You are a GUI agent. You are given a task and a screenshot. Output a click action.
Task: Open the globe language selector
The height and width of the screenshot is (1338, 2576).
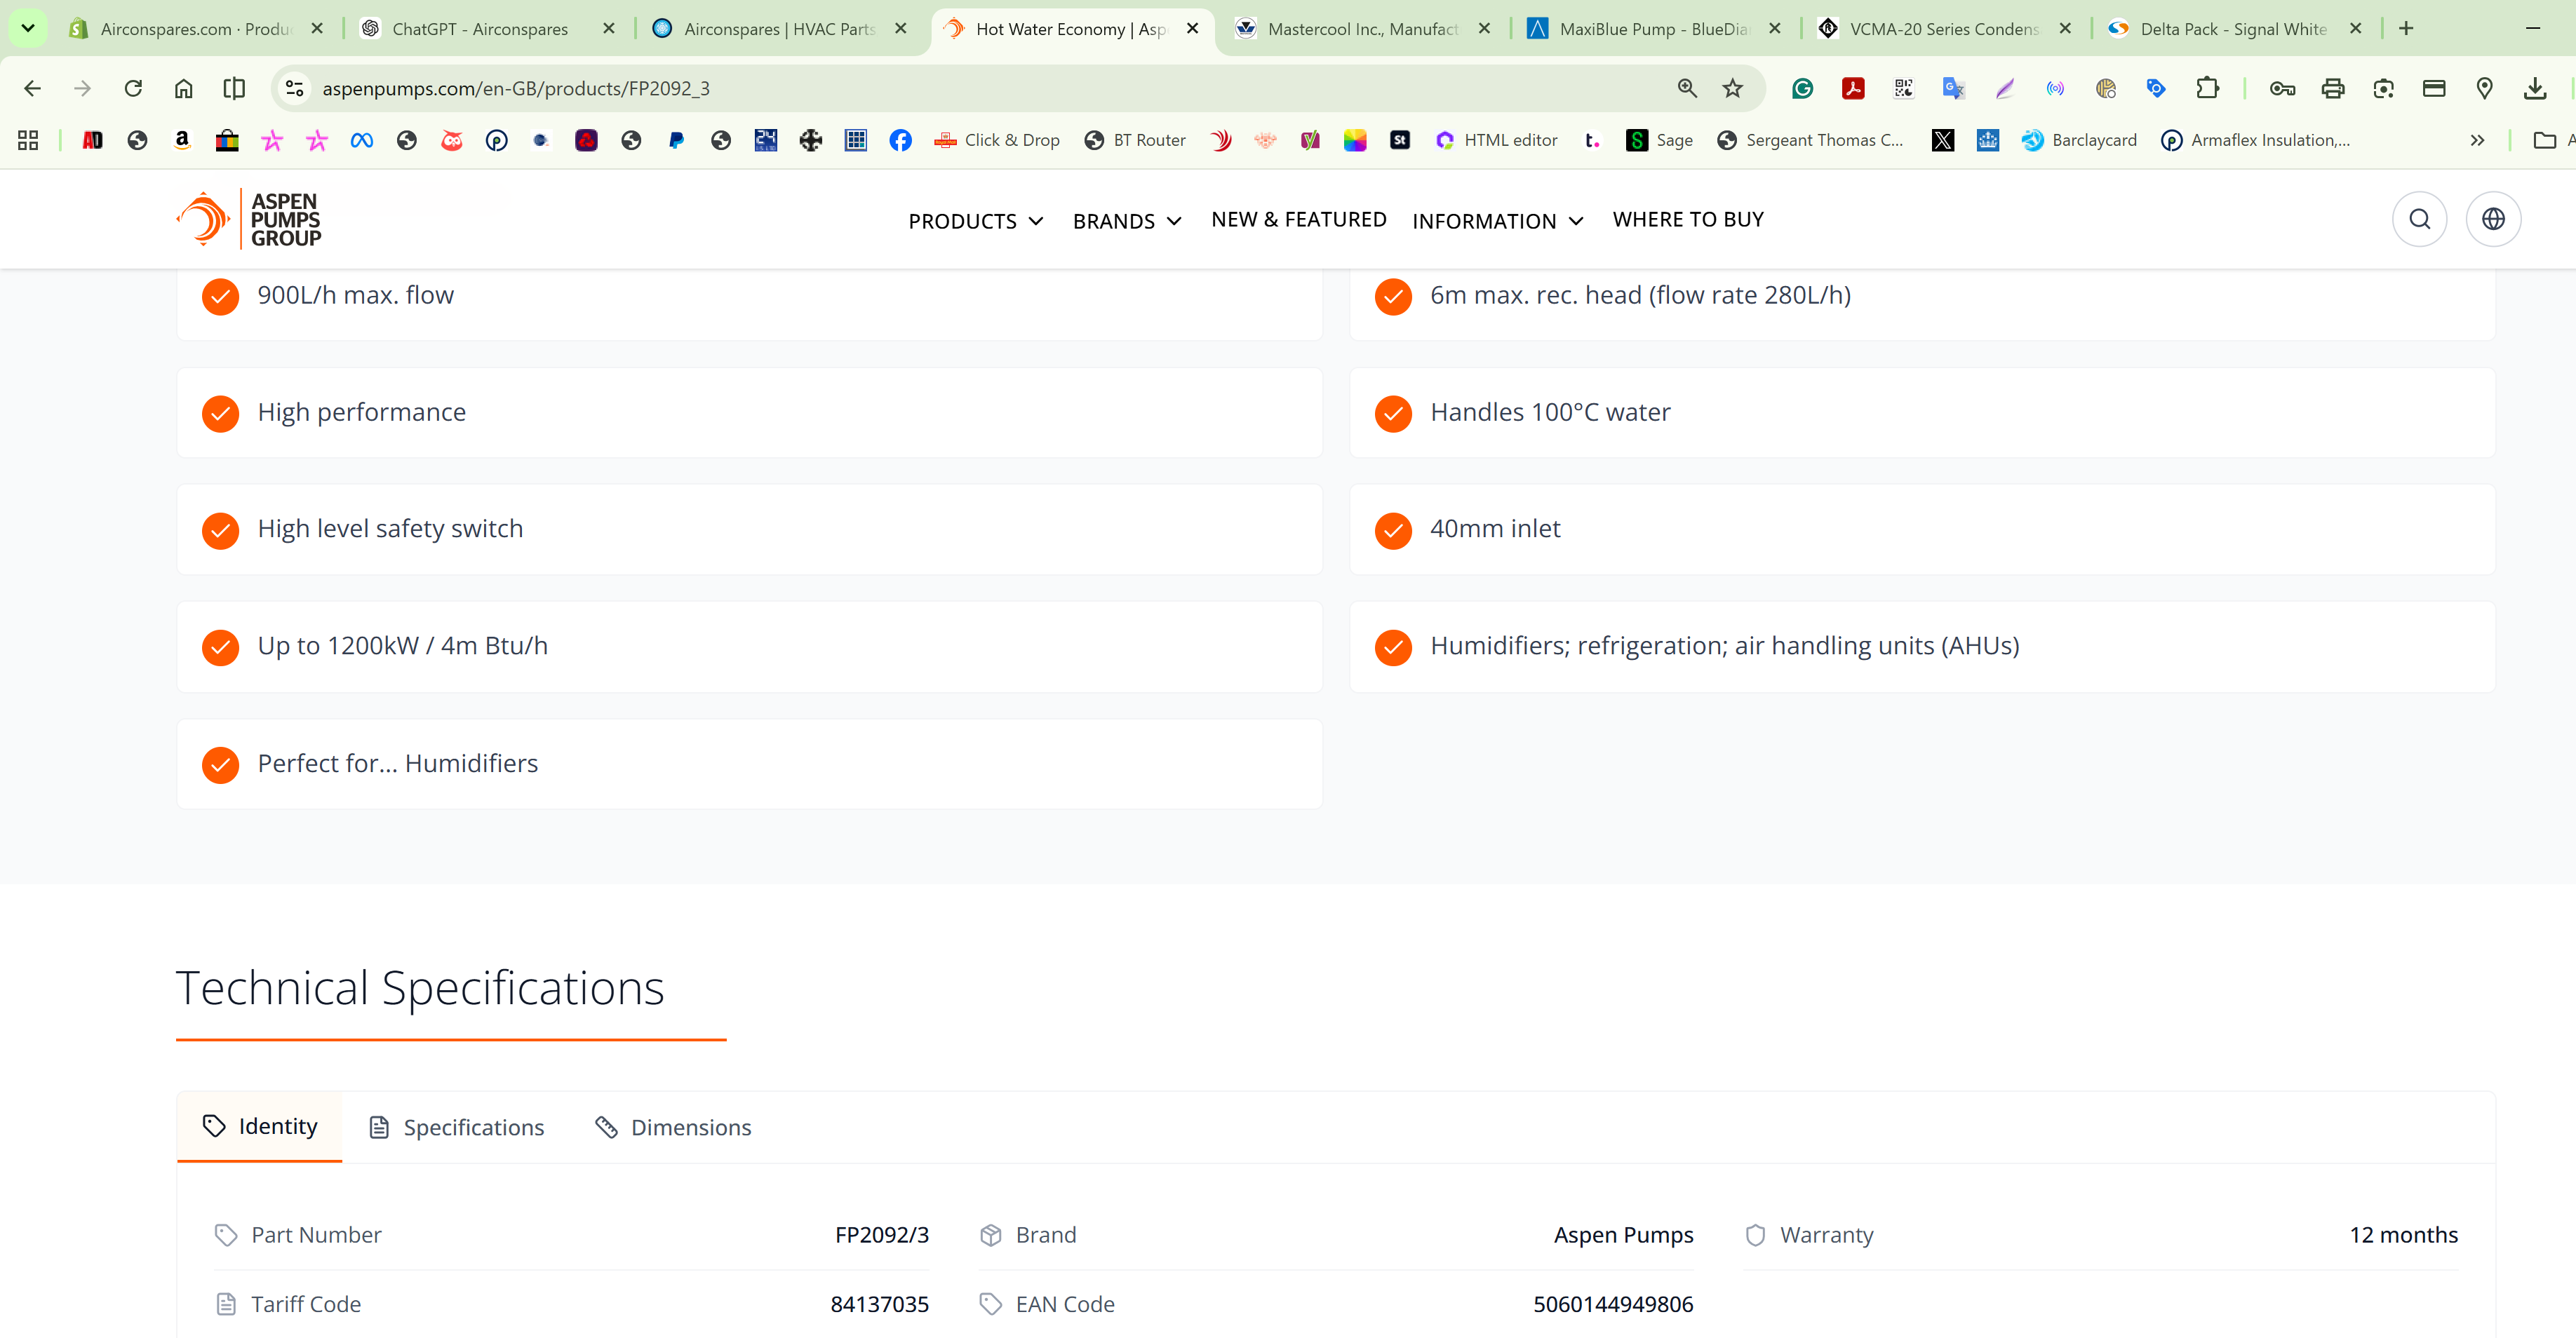tap(2493, 219)
